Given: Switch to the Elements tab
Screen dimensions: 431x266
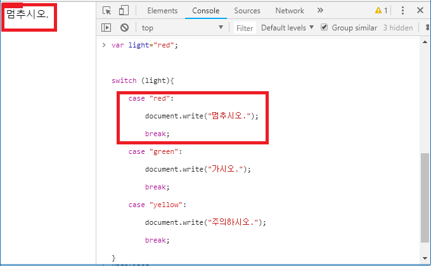Looking at the screenshot, I should 162,11.
